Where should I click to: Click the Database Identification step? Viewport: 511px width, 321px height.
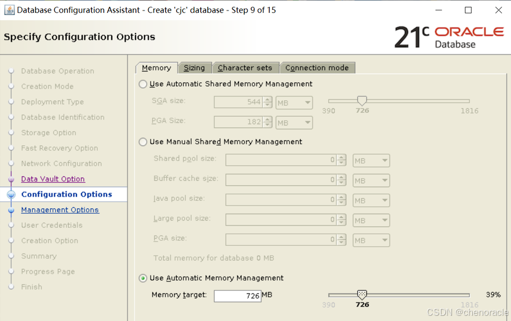pos(63,117)
